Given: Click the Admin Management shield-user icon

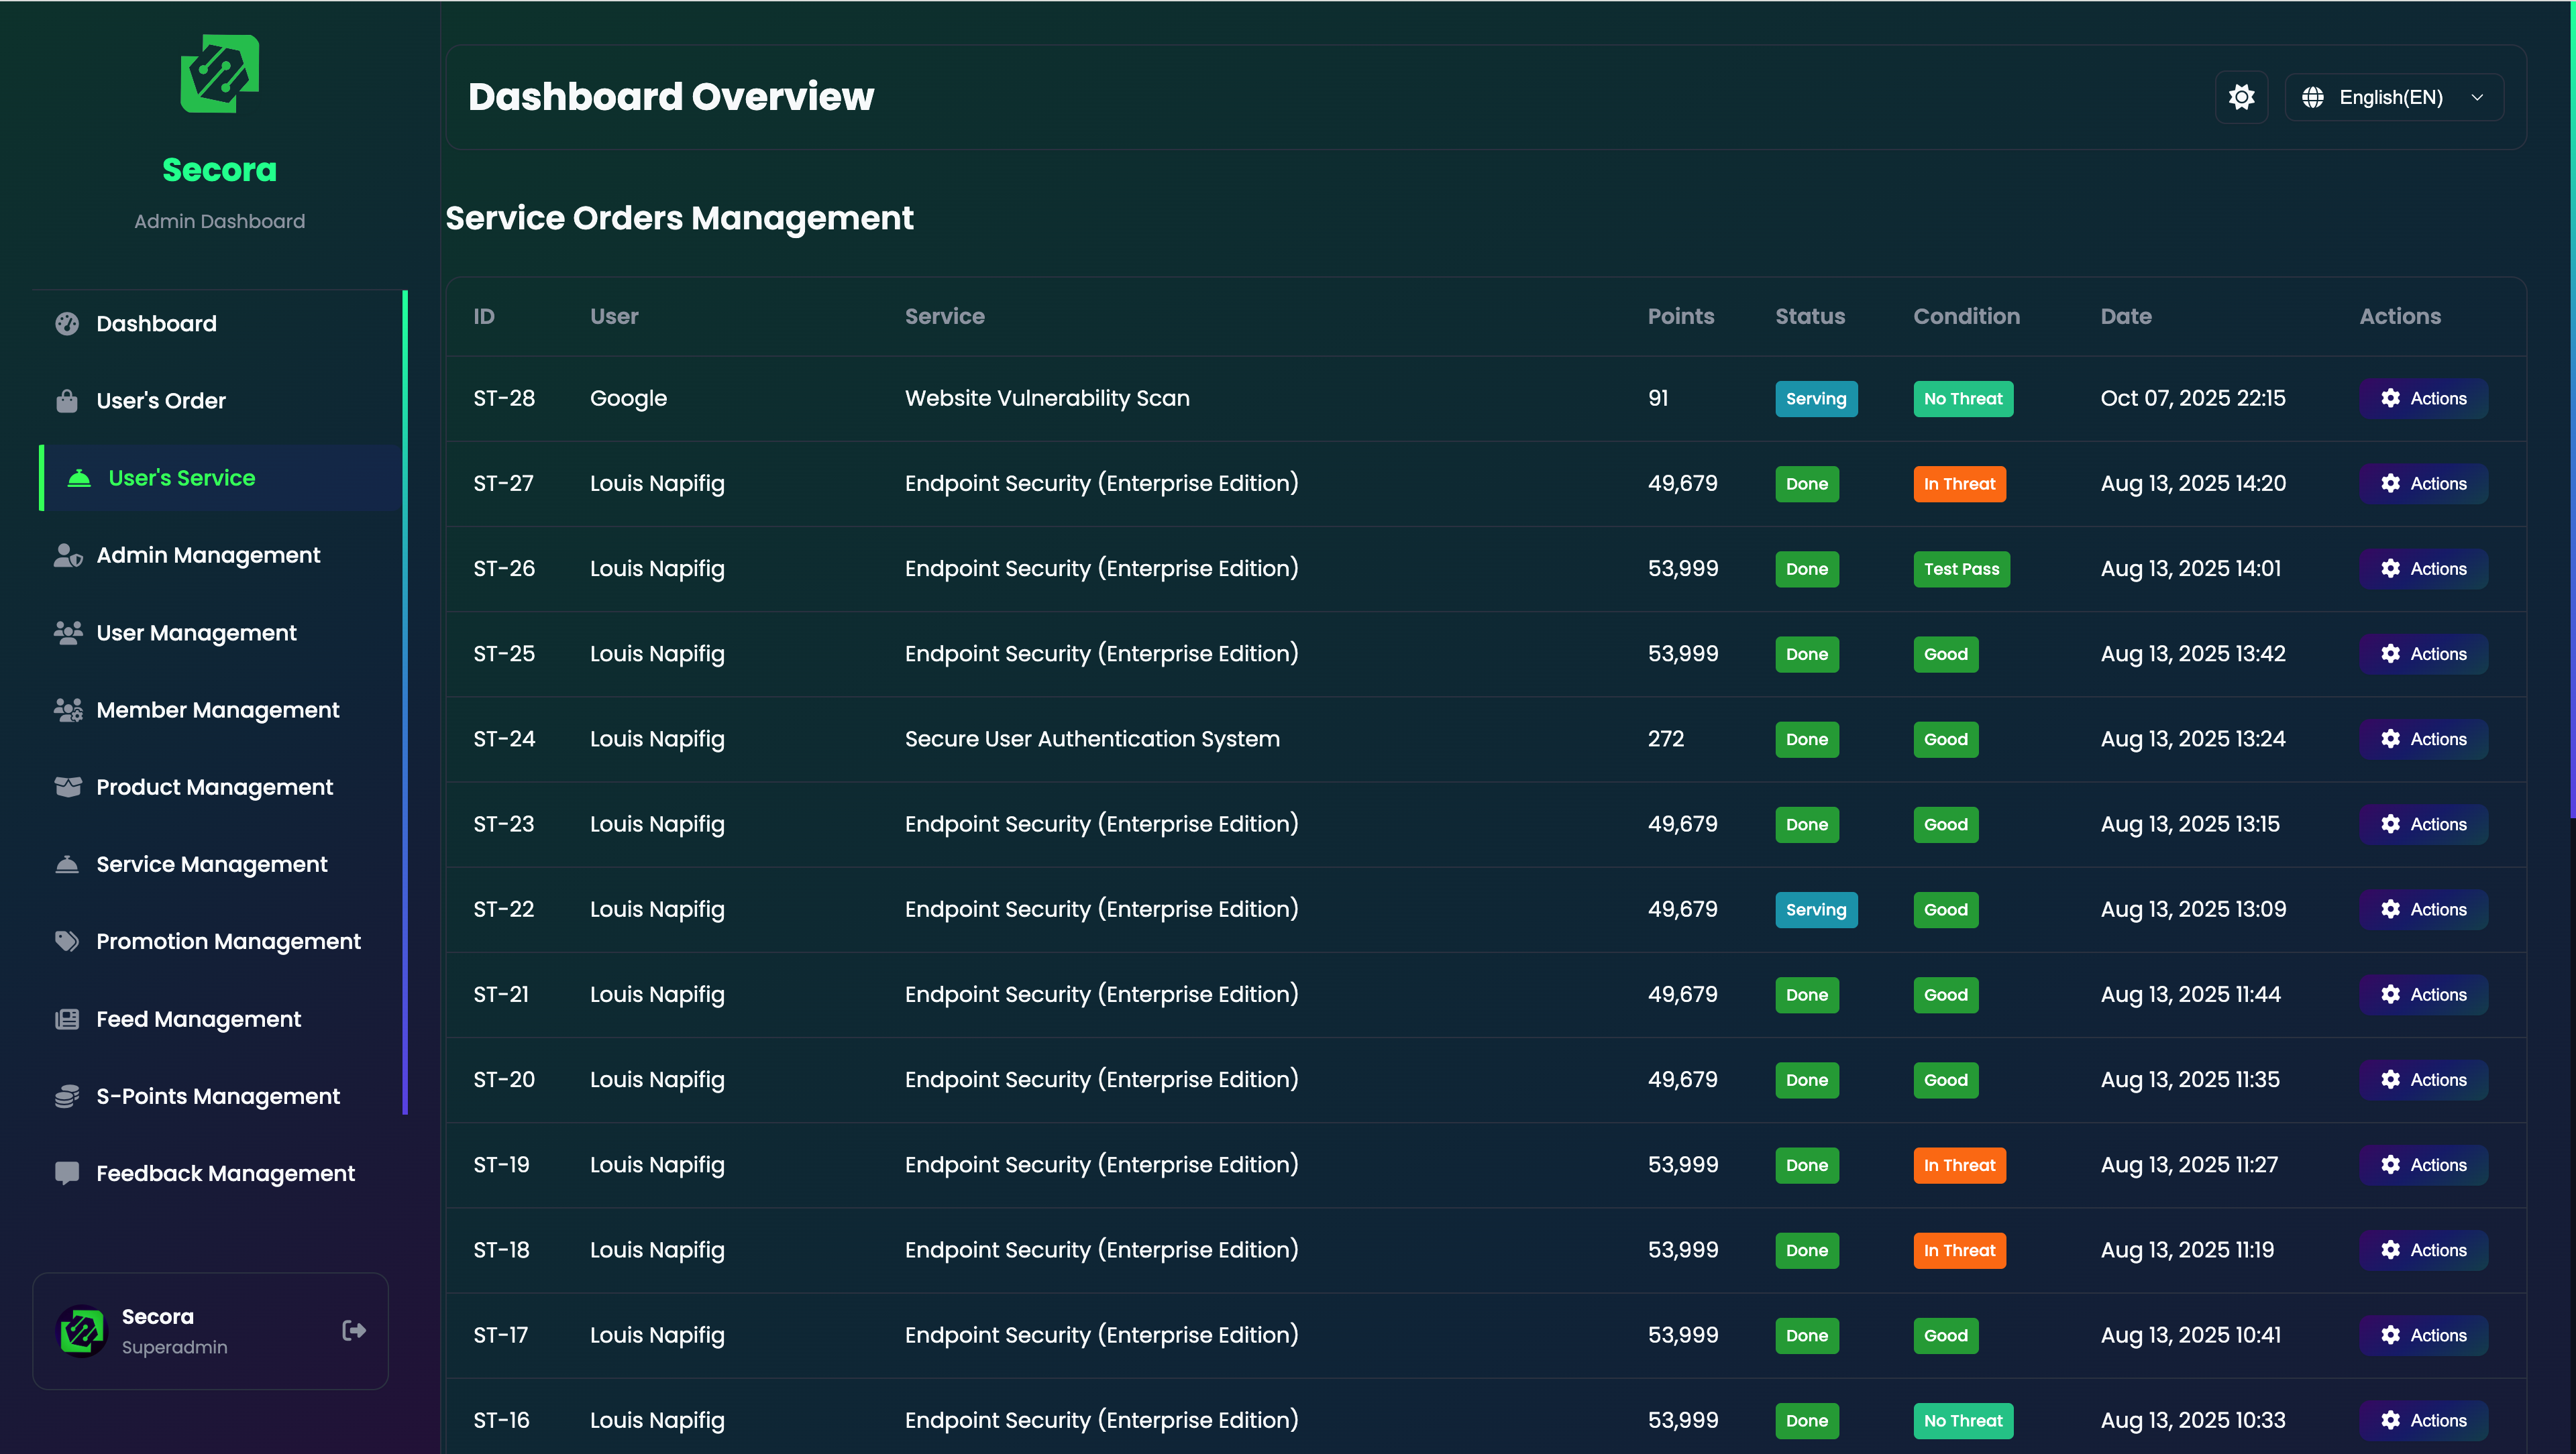Looking at the screenshot, I should [67, 555].
